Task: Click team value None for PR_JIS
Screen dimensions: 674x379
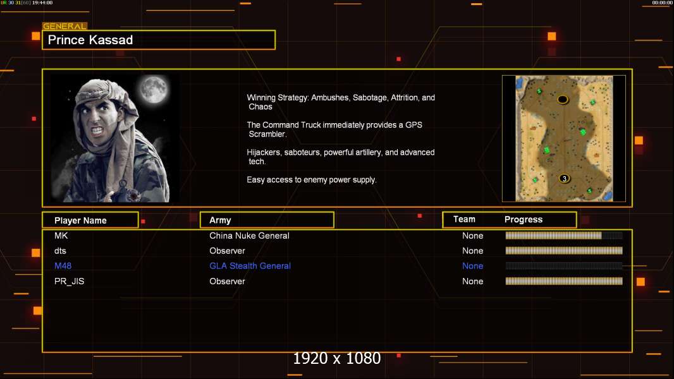Action: (x=472, y=281)
